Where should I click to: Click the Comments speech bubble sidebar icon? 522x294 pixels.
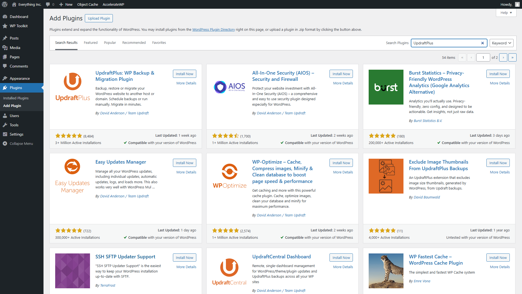coord(5,66)
